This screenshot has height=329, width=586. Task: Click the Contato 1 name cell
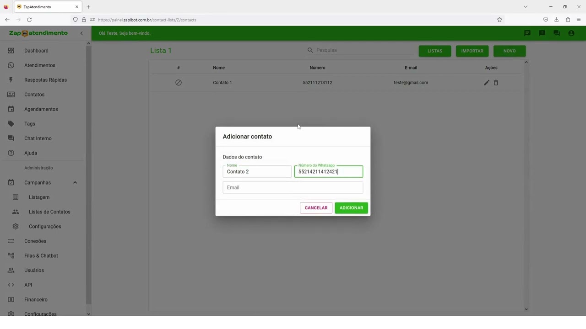(222, 83)
